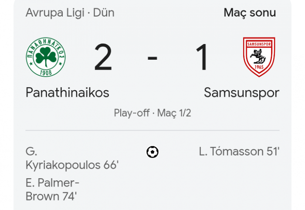This screenshot has width=305, height=210.
Task: Click Panathinaikos score number 2
Action: tap(103, 58)
